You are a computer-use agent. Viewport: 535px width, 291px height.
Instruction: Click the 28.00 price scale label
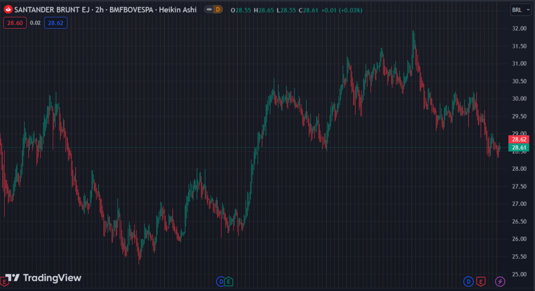[x=519, y=169]
